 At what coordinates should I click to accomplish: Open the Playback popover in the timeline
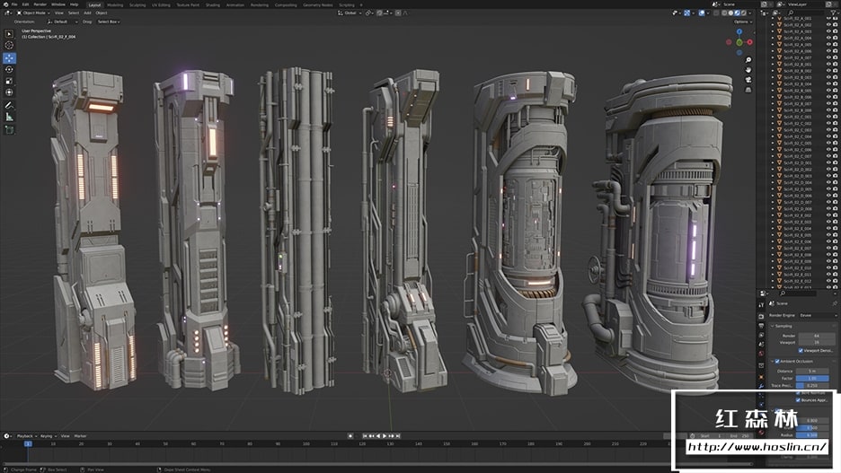click(x=25, y=435)
